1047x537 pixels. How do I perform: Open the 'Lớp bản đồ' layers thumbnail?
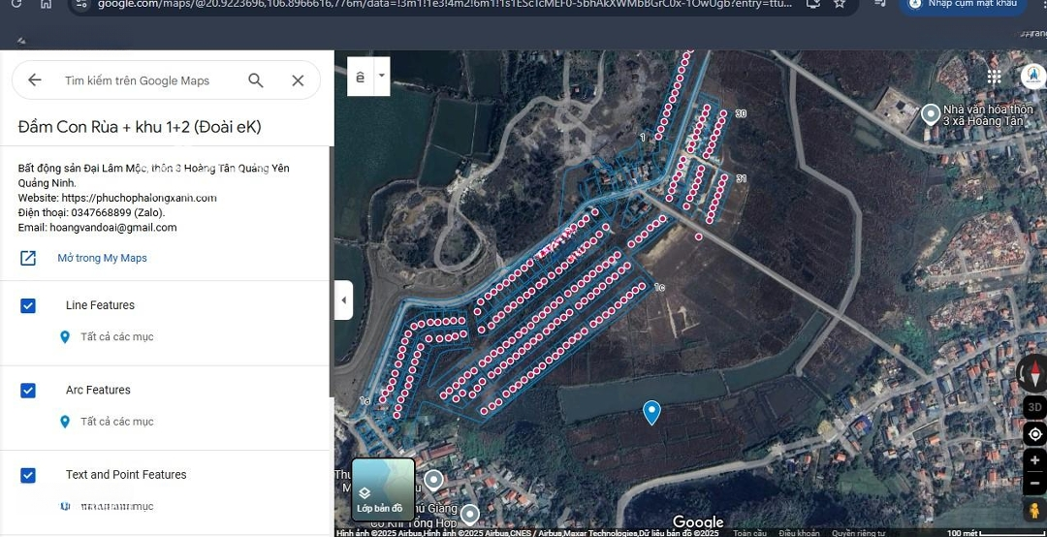click(383, 489)
